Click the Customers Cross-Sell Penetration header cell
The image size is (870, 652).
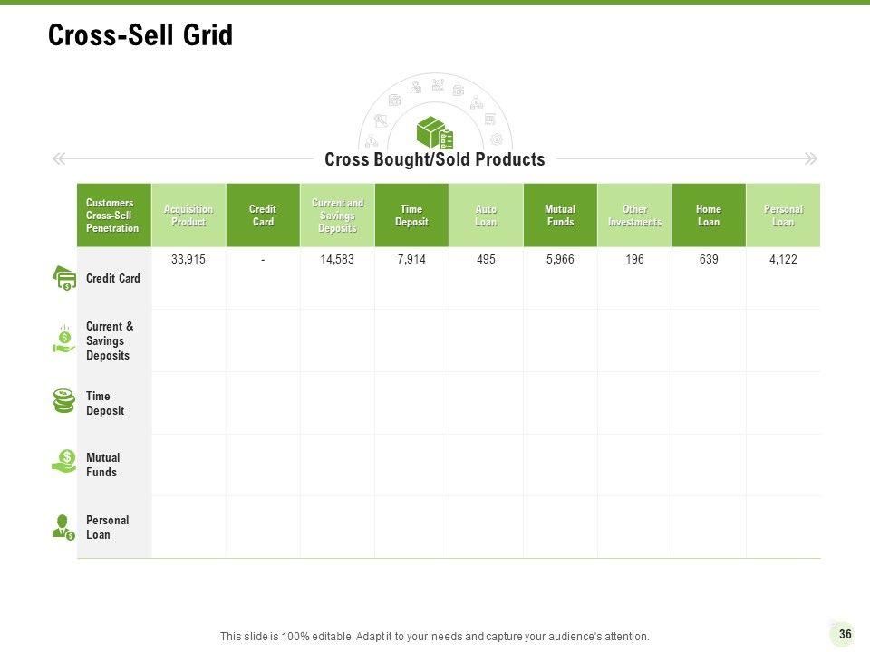point(113,216)
